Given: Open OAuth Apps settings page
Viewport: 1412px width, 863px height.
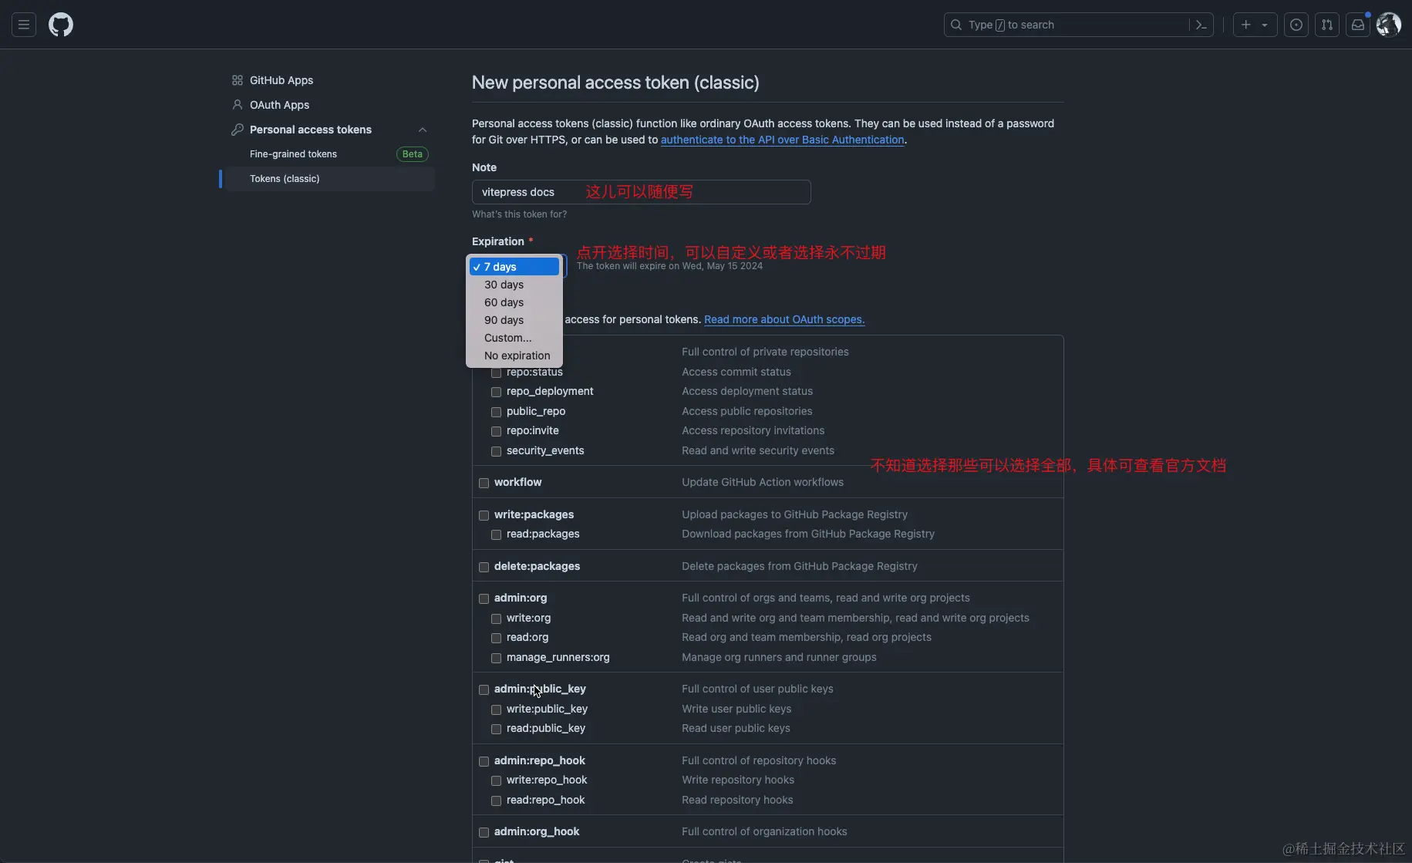Looking at the screenshot, I should click(279, 105).
